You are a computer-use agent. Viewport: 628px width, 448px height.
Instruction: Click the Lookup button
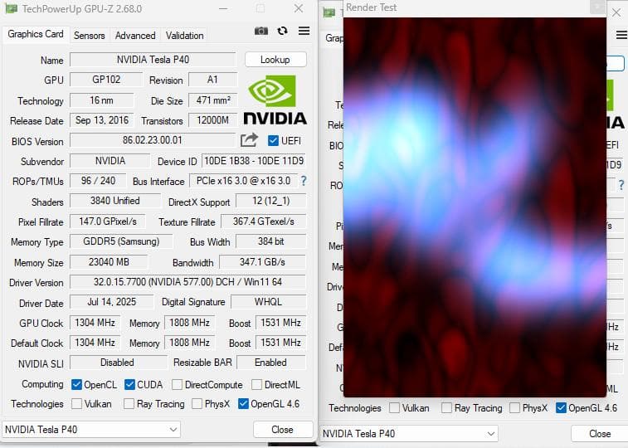click(275, 60)
